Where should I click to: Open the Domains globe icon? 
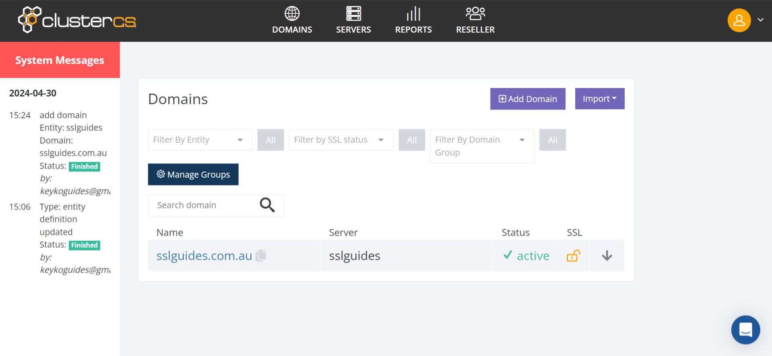click(x=292, y=14)
